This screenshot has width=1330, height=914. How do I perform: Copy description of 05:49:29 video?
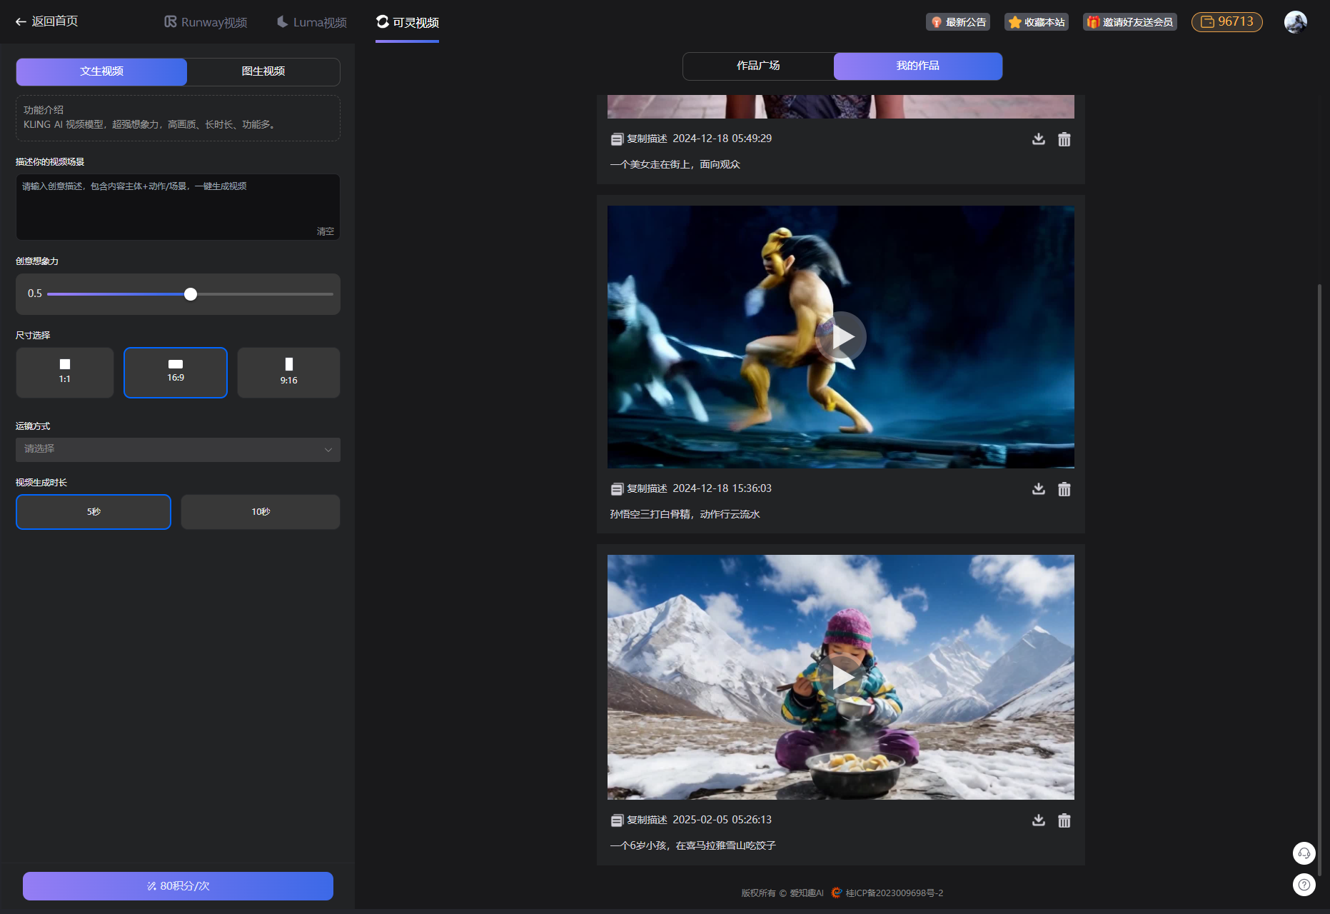(x=639, y=139)
